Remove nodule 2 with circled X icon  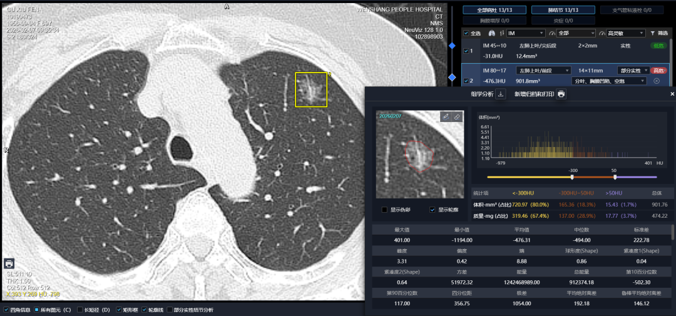point(657,81)
